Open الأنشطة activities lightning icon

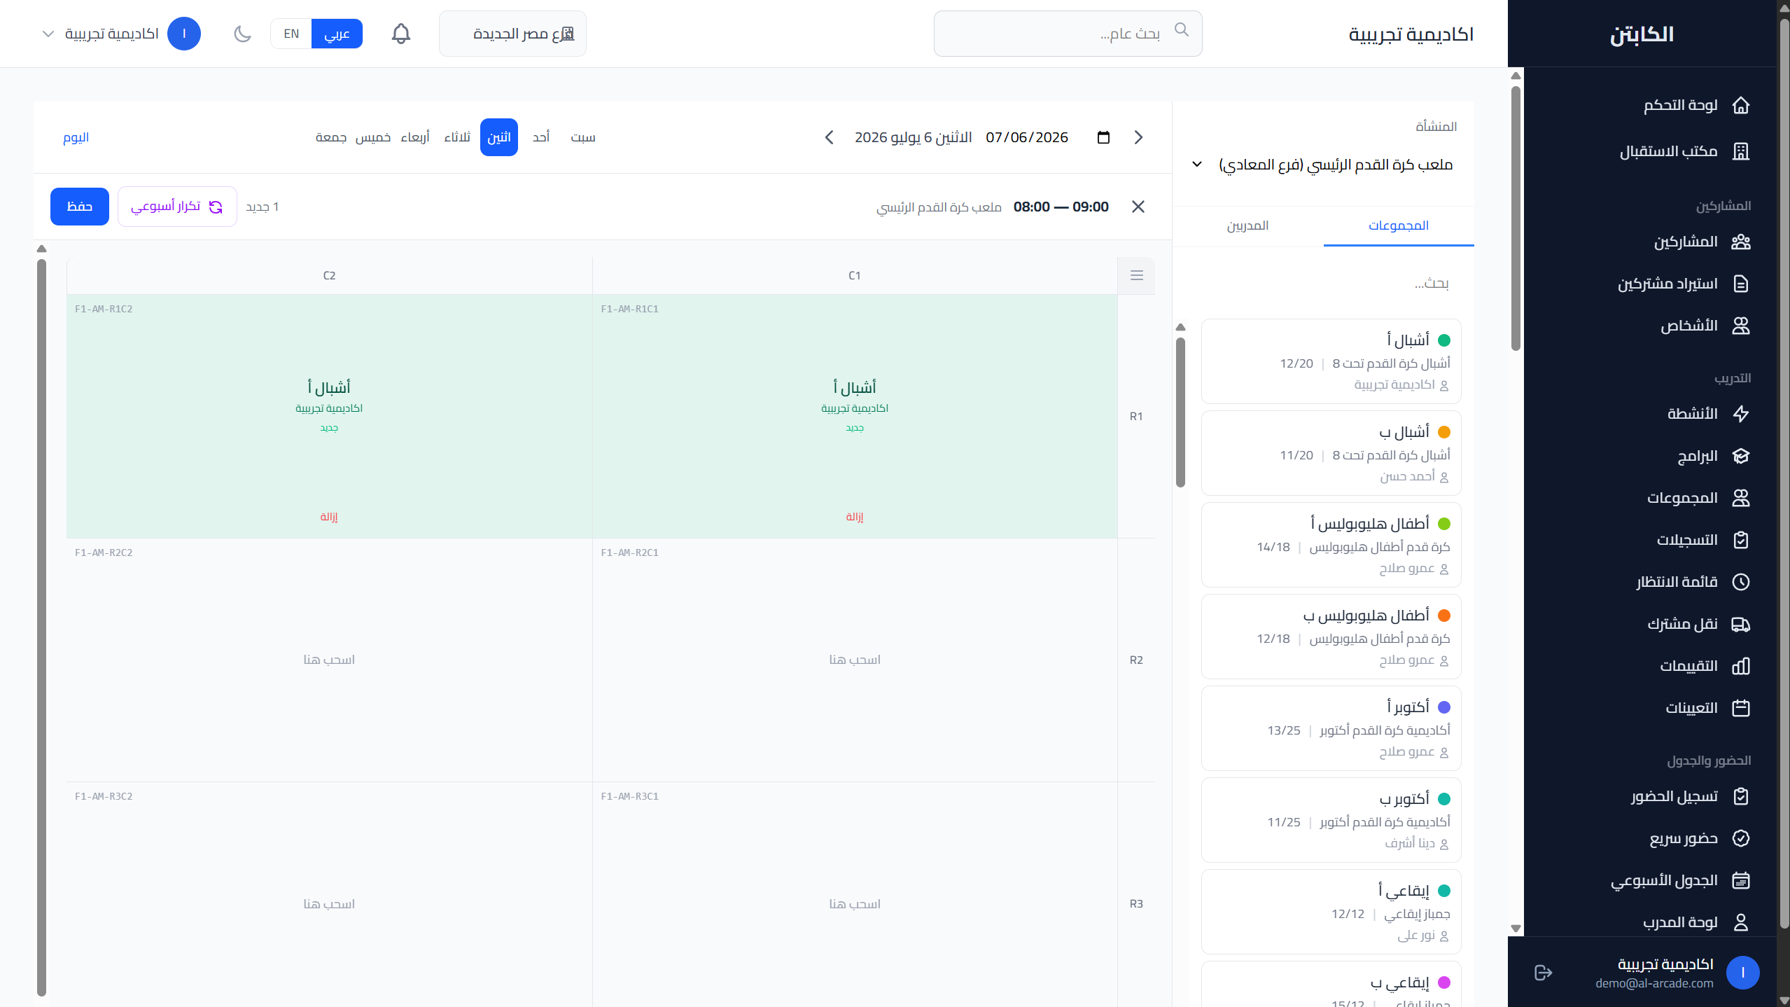click(1740, 414)
